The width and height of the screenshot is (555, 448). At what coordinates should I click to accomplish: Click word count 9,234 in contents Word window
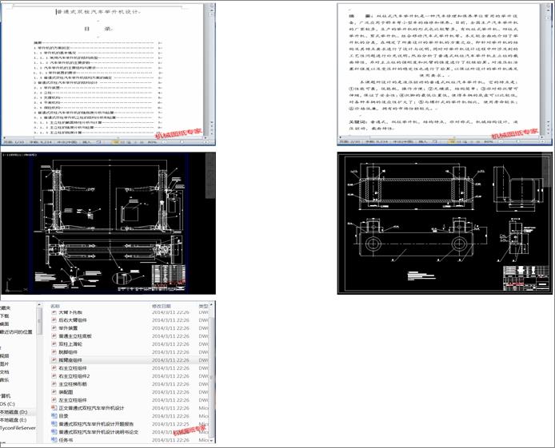40,142
